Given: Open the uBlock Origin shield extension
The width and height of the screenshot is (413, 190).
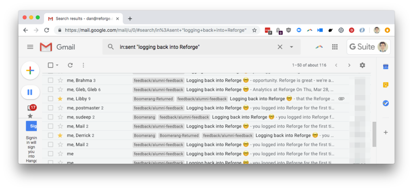Looking at the screenshot, I should [x=289, y=30].
